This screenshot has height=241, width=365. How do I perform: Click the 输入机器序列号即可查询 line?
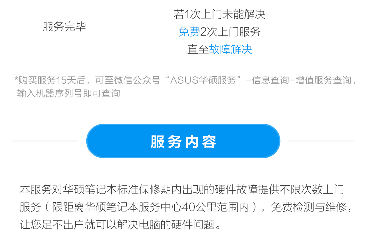coord(68,93)
